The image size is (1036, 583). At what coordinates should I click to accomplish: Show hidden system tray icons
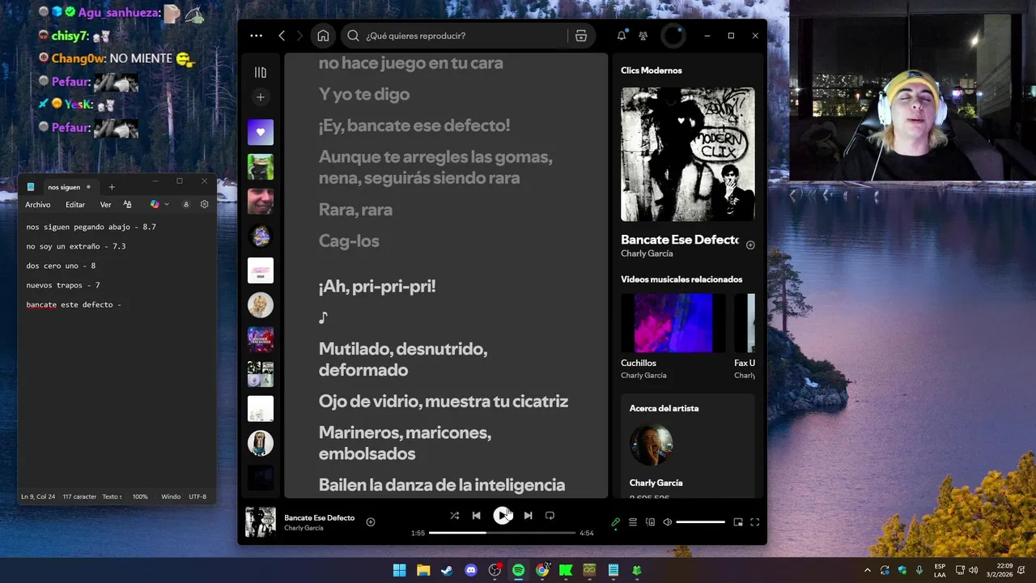[868, 570]
